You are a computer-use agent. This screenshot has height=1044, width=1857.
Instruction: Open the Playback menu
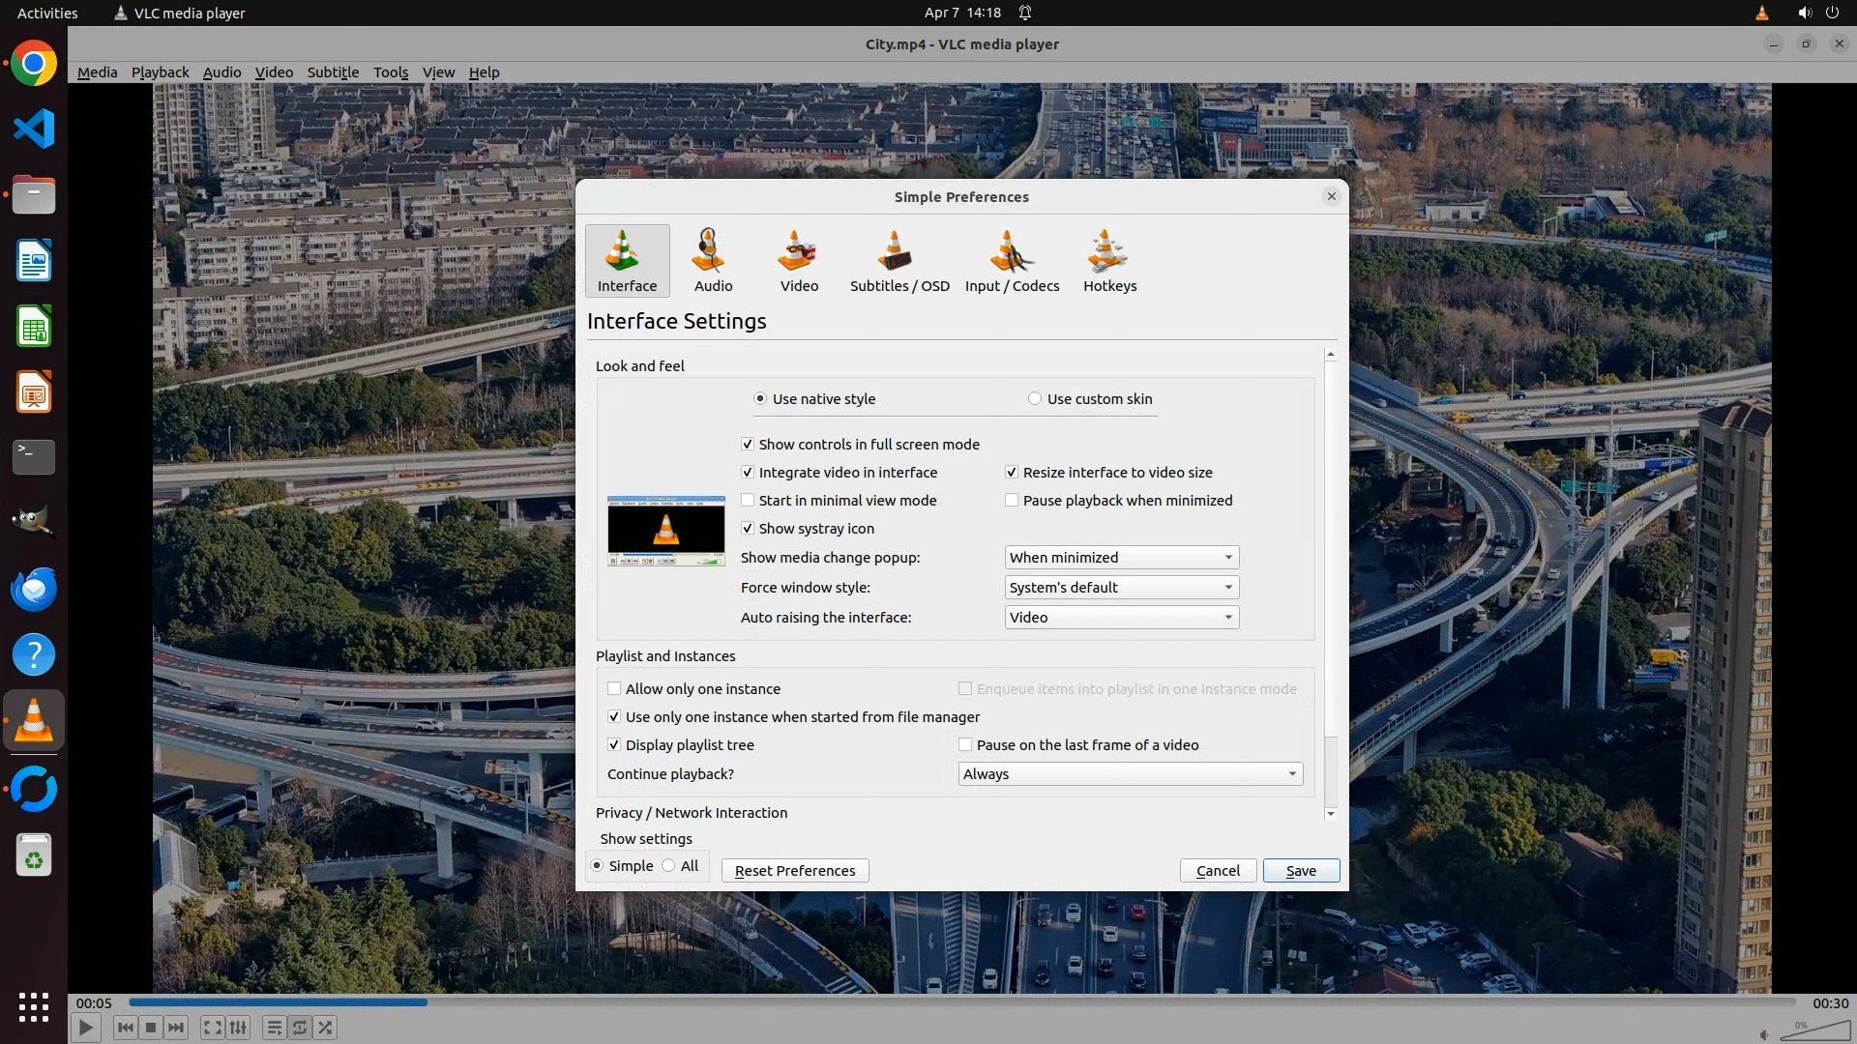pos(160,72)
